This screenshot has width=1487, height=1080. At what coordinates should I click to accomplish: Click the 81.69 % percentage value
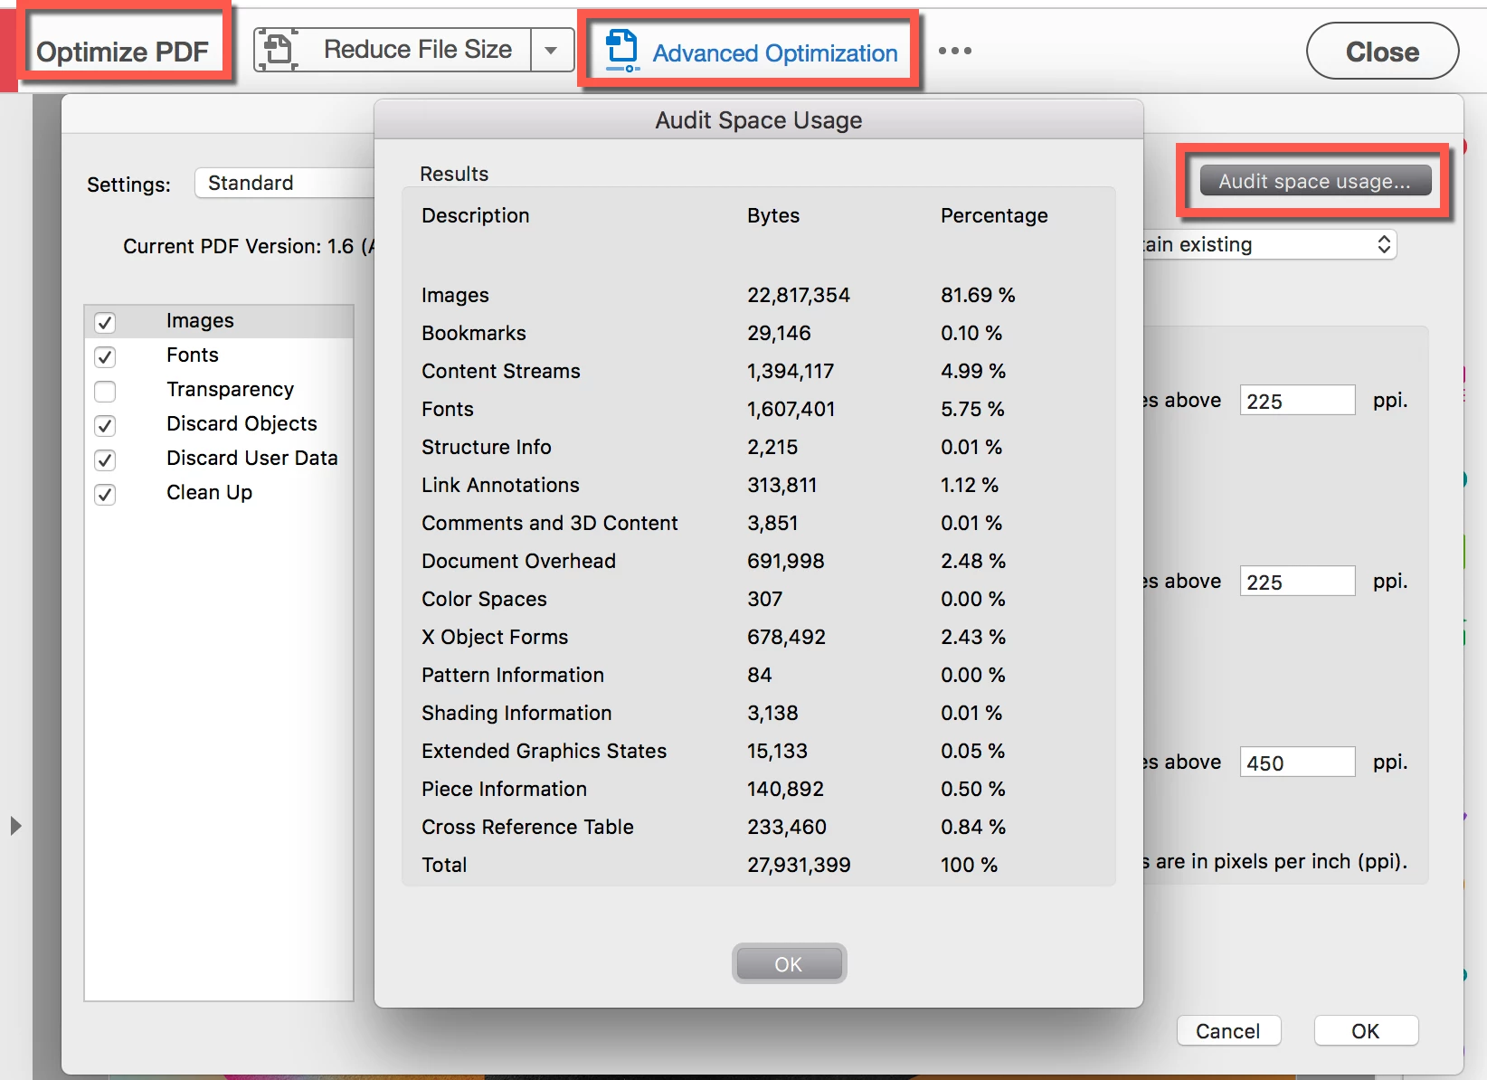click(x=978, y=295)
